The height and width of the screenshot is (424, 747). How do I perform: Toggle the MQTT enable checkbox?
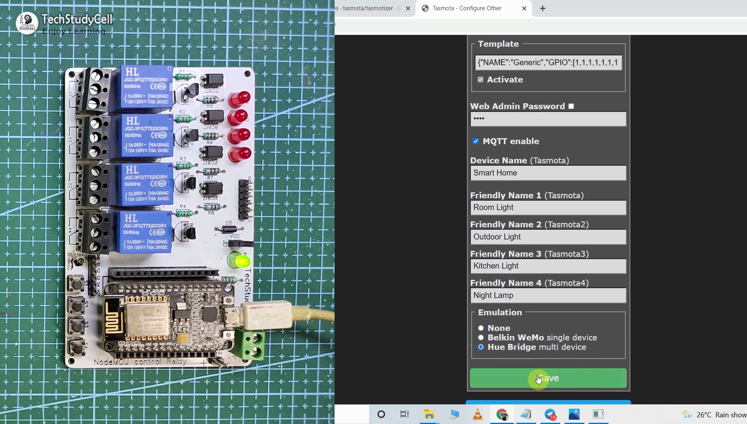tap(476, 141)
